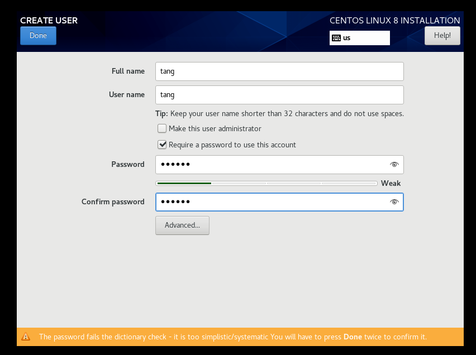Click the User name label
Screen dimensions: 476x355
tap(127, 95)
